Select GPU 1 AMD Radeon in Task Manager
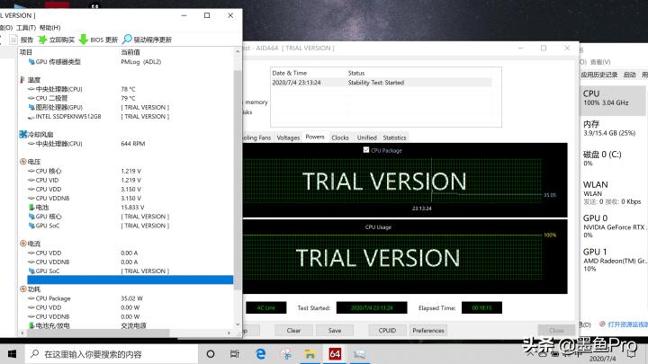The width and height of the screenshot is (648, 364). (x=613, y=260)
